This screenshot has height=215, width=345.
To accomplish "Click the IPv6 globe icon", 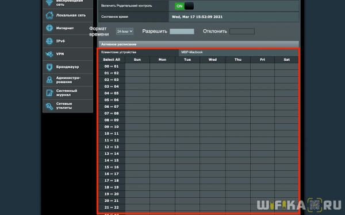I will (49, 41).
